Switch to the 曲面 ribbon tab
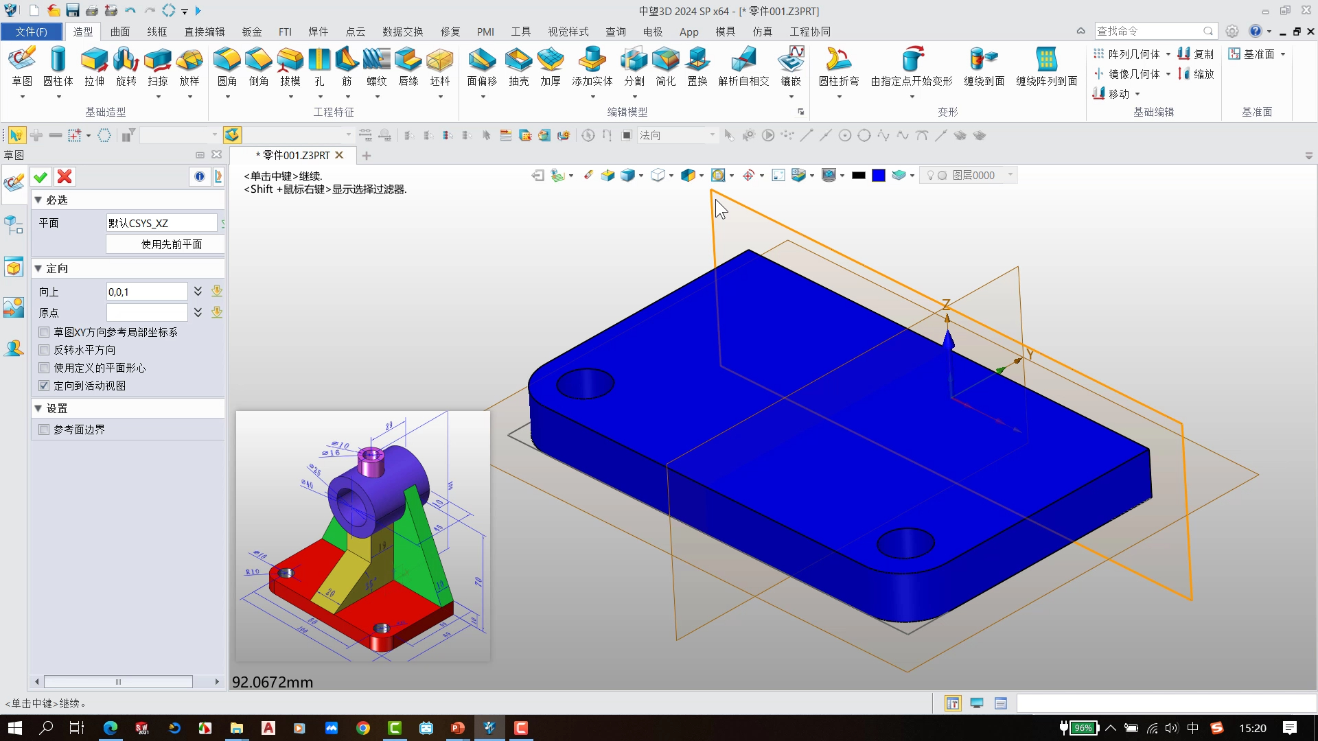1318x741 pixels. [x=120, y=32]
